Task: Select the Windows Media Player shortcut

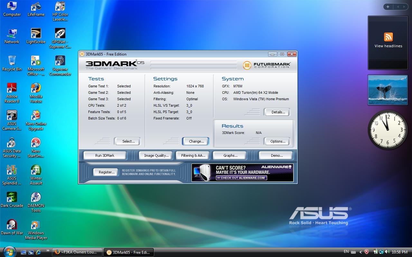Action: coord(36,230)
